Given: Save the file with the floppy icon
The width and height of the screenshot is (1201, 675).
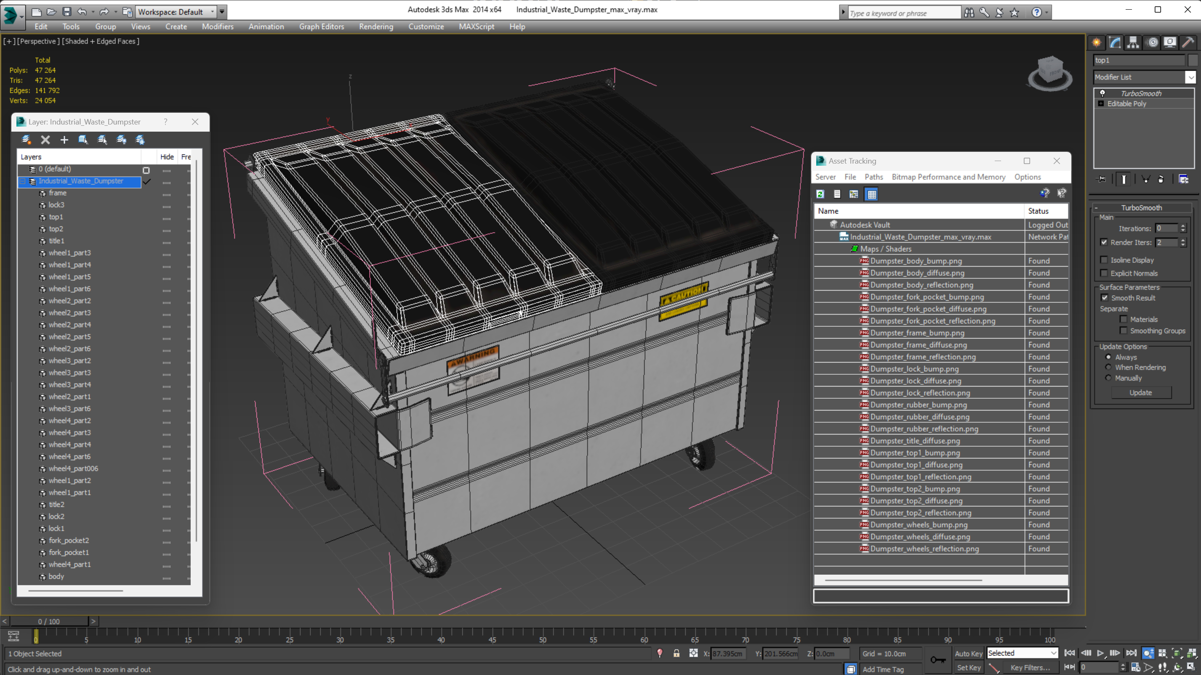Looking at the screenshot, I should click(x=67, y=12).
